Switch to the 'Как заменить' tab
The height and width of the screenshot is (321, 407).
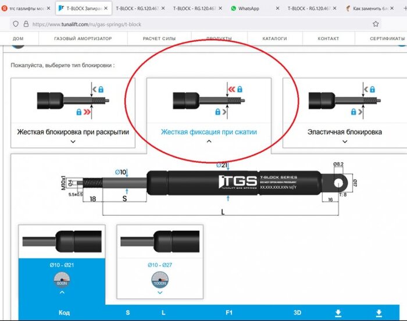click(x=370, y=8)
